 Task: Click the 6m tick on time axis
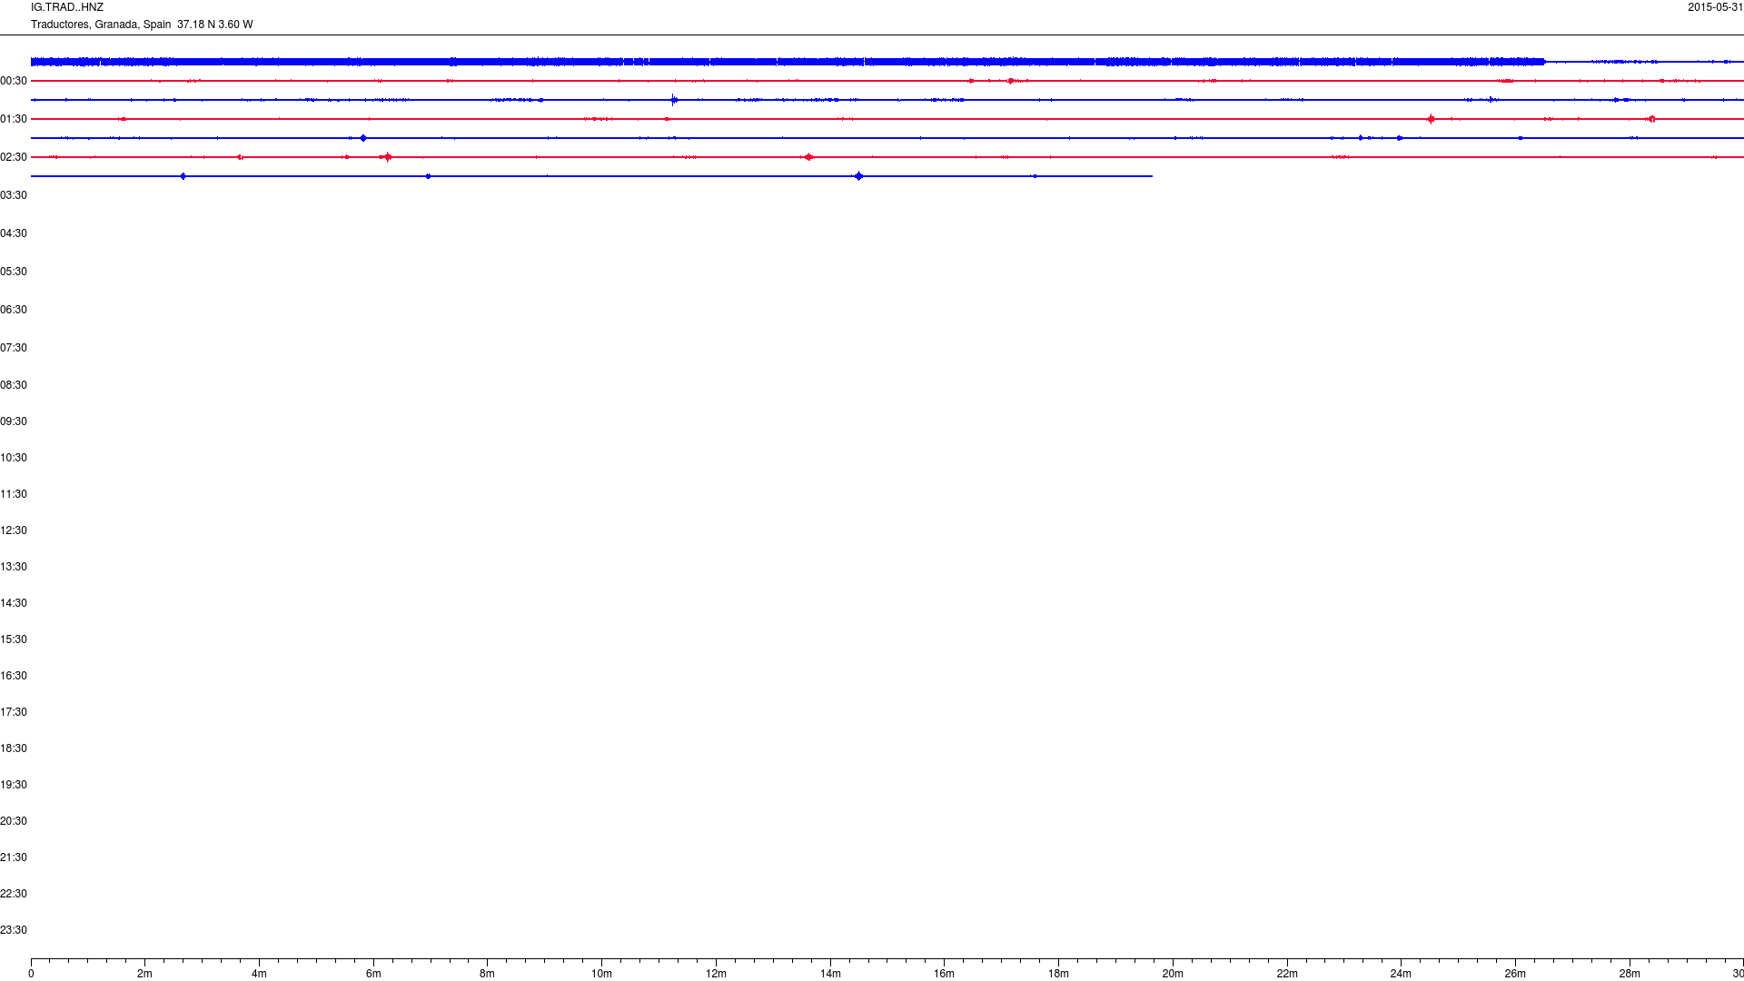[x=373, y=974]
